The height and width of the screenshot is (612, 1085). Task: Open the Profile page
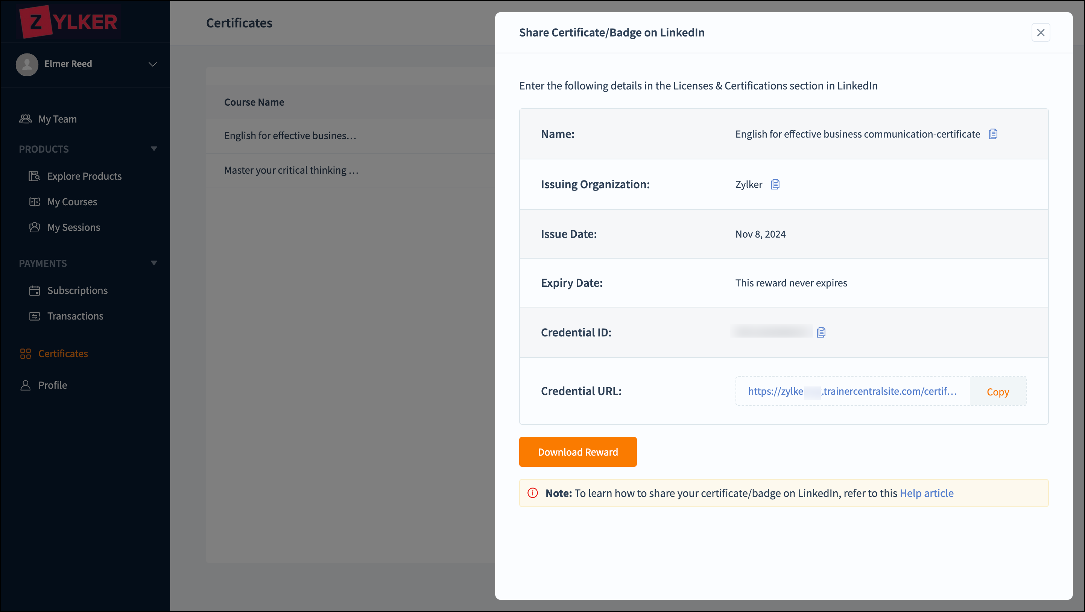pyautogui.click(x=53, y=385)
